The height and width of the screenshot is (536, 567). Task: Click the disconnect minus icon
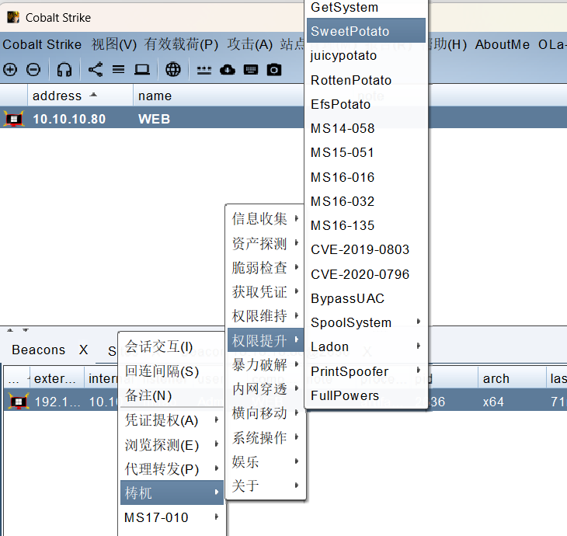(33, 69)
